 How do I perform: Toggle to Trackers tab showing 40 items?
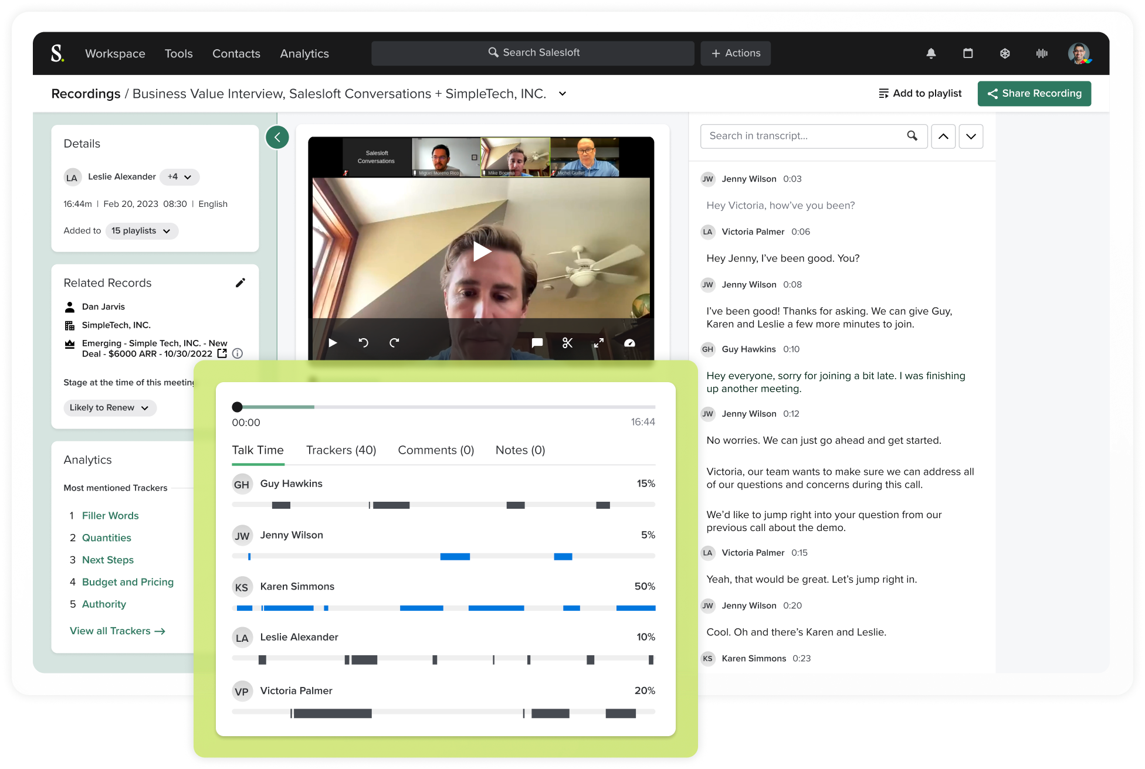point(340,450)
